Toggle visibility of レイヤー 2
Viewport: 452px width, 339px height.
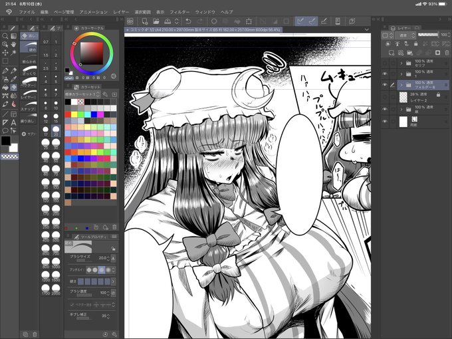385,97
